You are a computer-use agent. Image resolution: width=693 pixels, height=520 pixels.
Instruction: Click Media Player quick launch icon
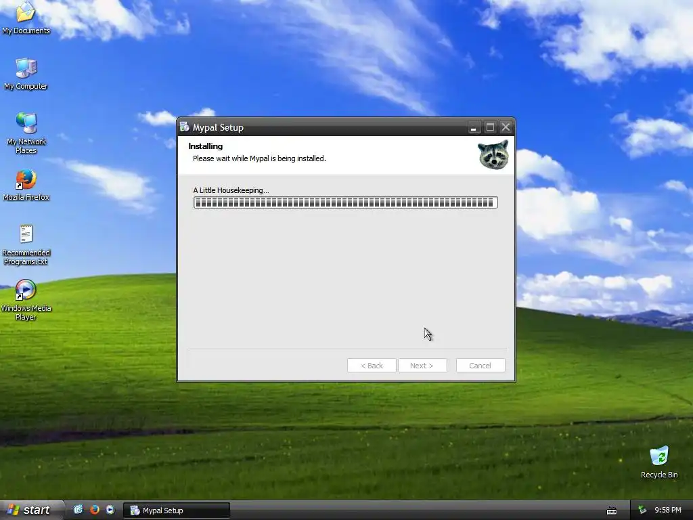tap(110, 510)
